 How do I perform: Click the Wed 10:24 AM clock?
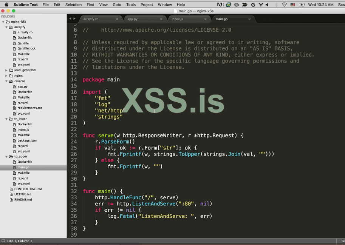pyautogui.click(x=321, y=5)
